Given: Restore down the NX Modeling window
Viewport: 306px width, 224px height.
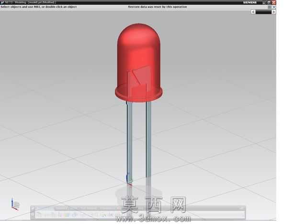Looking at the screenshot, I should coord(269,2).
